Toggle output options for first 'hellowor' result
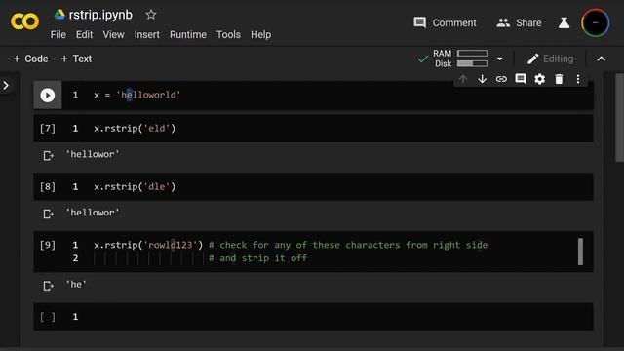The image size is (624, 351). [x=48, y=155]
